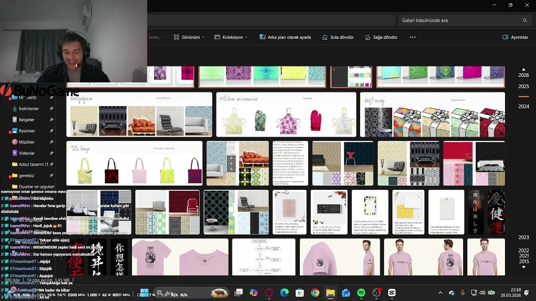Open CapCut from the taskbar
The height and width of the screenshot is (301, 536).
[392, 293]
